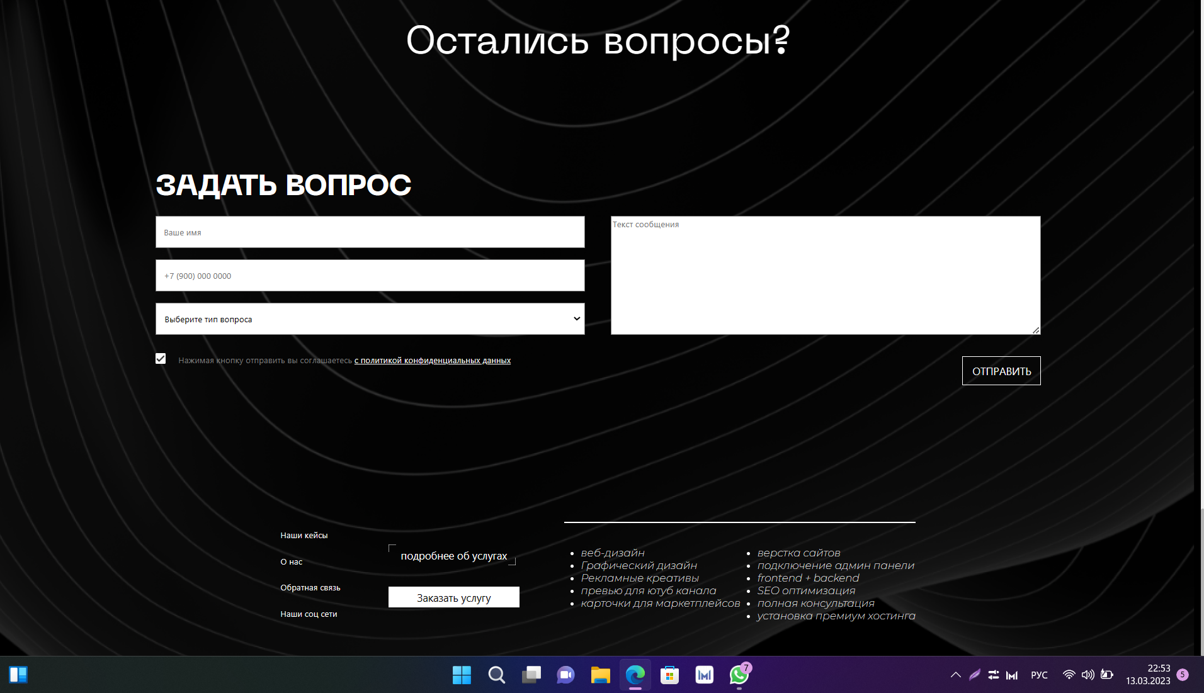Open taskbar Search
1204x693 pixels.
pyautogui.click(x=496, y=675)
